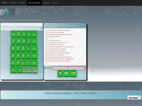Get result with the = key

click(x=28, y=62)
